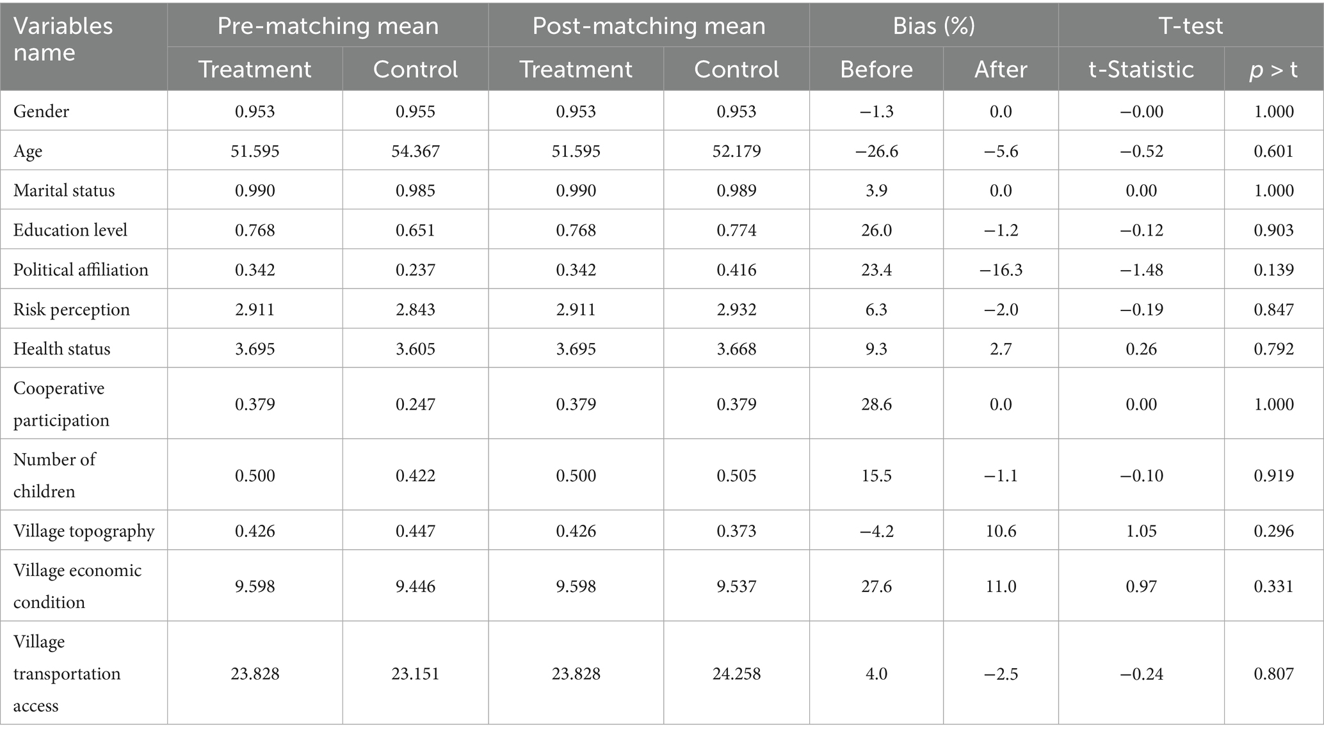Select the "Marital status" row label
Image resolution: width=1324 pixels, height=736 pixels.
(64, 191)
